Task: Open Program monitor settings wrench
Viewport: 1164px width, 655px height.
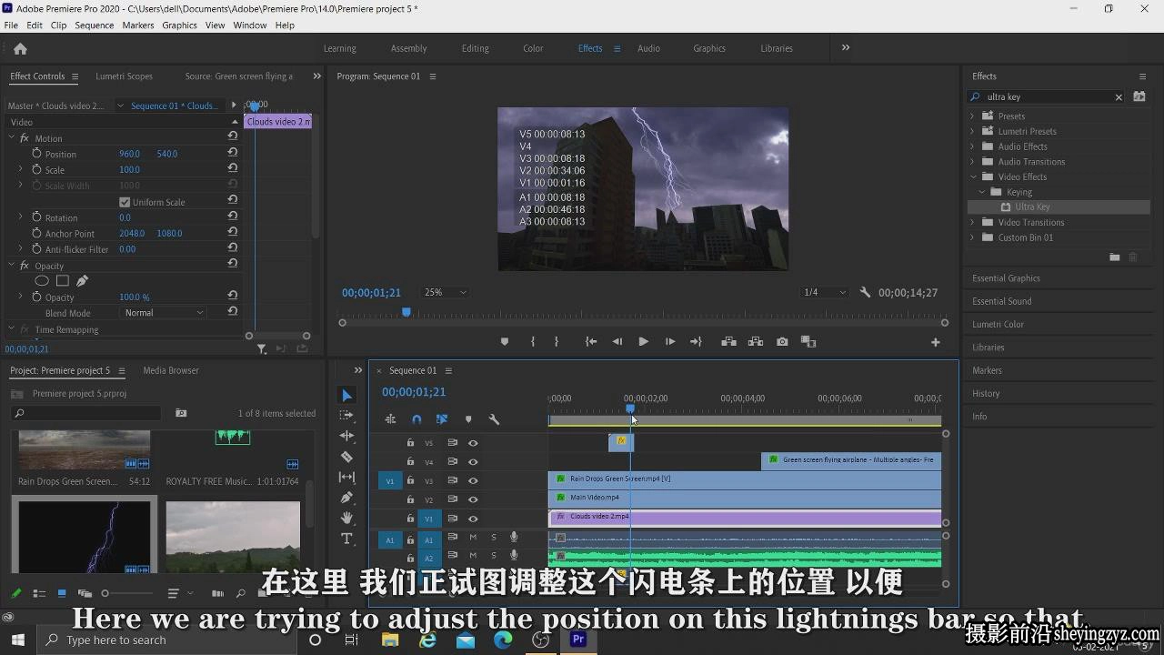Action: [x=865, y=293]
